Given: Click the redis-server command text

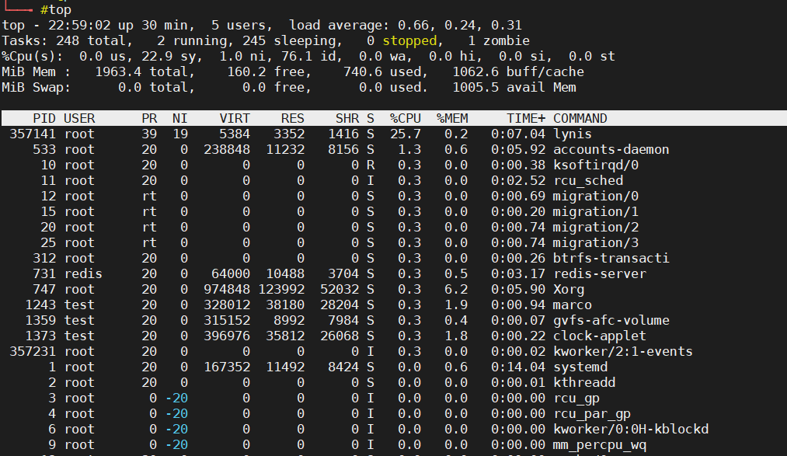Looking at the screenshot, I should tap(599, 274).
